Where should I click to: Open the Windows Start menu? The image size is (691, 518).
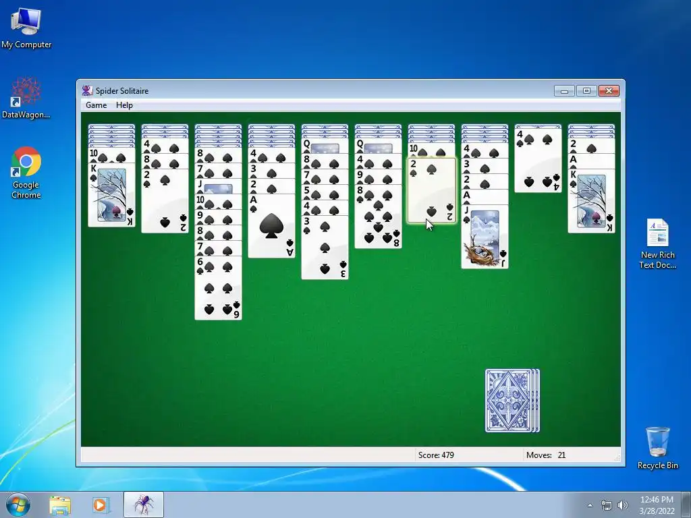18,505
